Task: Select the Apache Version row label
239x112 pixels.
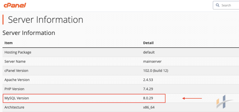Action: coord(17,80)
